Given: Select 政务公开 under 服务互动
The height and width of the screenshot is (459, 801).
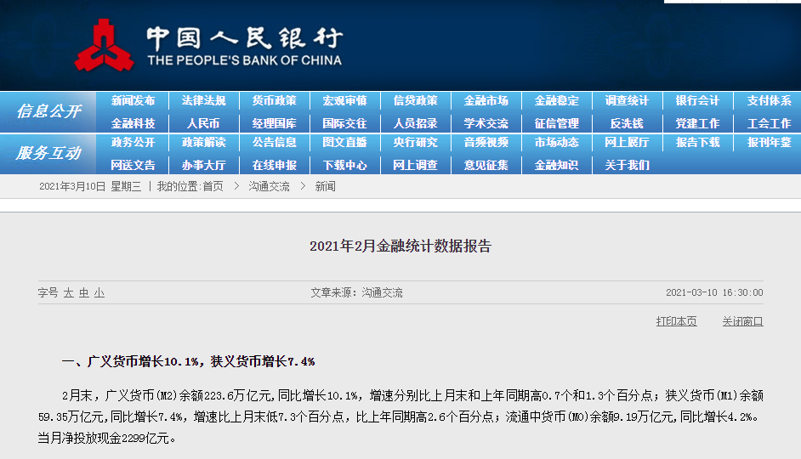Looking at the screenshot, I should [133, 143].
